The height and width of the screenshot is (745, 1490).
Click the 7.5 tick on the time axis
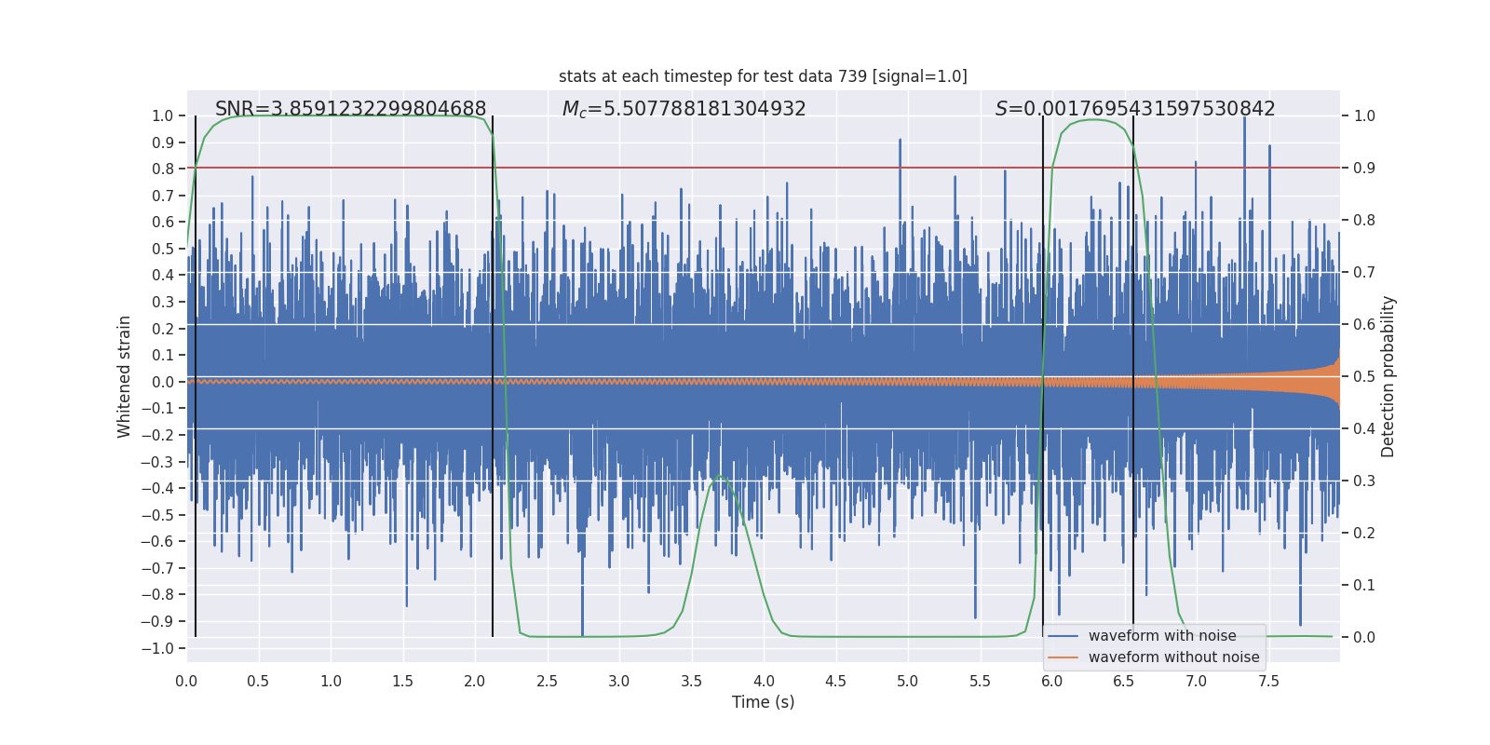coord(1268,681)
